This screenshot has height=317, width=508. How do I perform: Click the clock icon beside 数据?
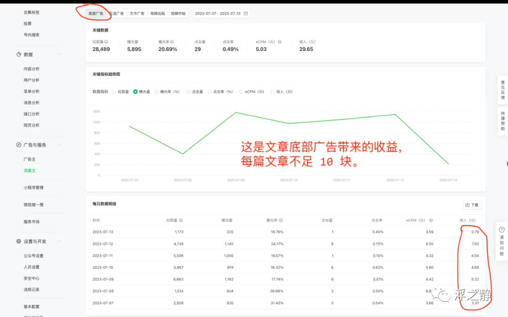pyautogui.click(x=19, y=54)
